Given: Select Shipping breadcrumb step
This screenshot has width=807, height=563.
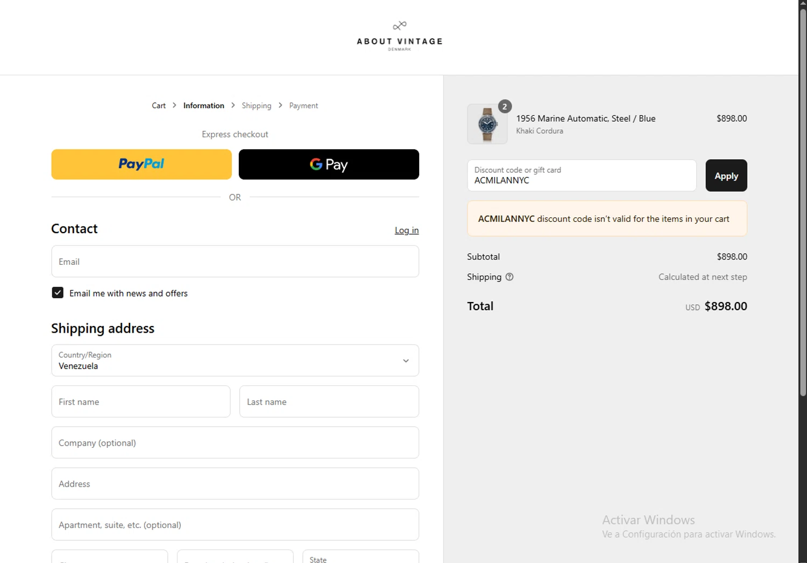Looking at the screenshot, I should click(256, 105).
